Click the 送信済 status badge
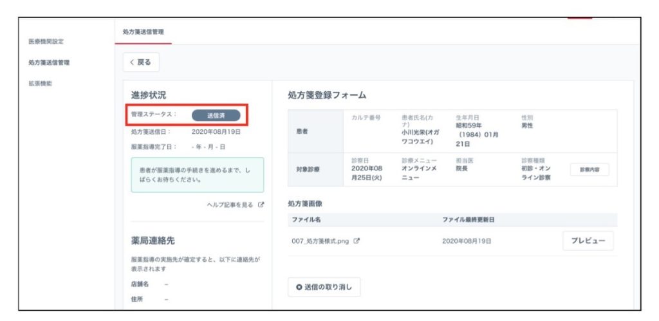 click(x=216, y=115)
